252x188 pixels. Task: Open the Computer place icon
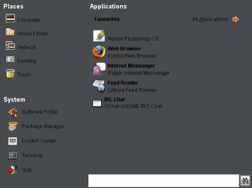(x=10, y=18)
